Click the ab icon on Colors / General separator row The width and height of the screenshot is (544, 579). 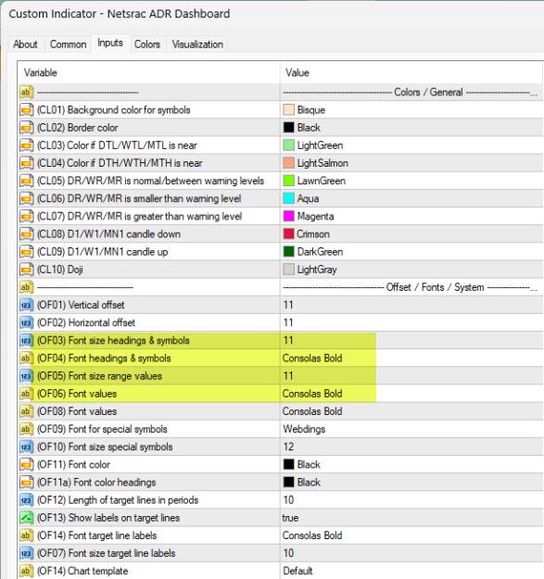pos(26,93)
